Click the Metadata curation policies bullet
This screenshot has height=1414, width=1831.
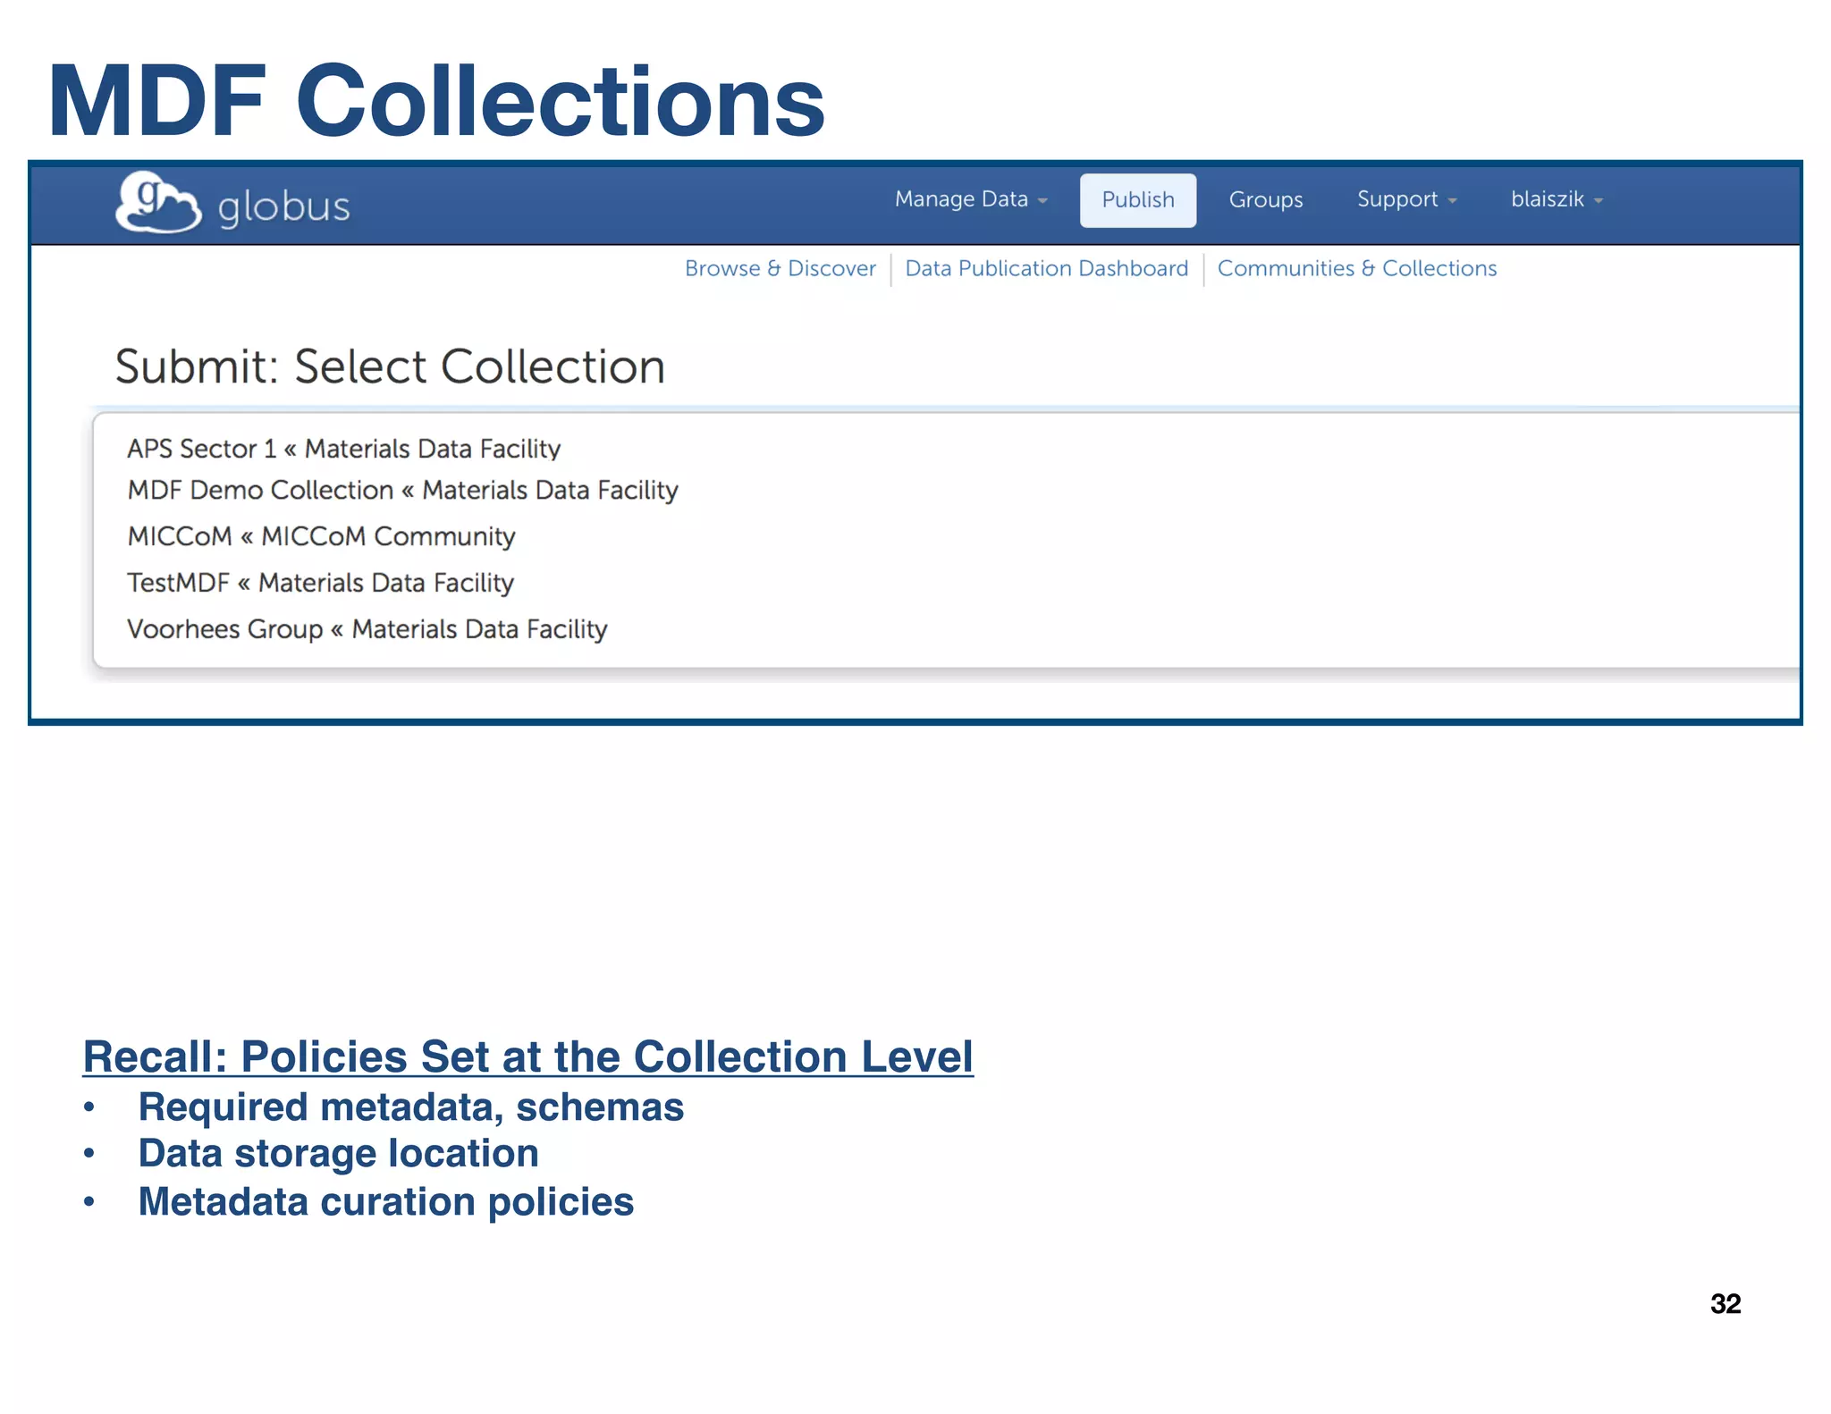point(385,1201)
